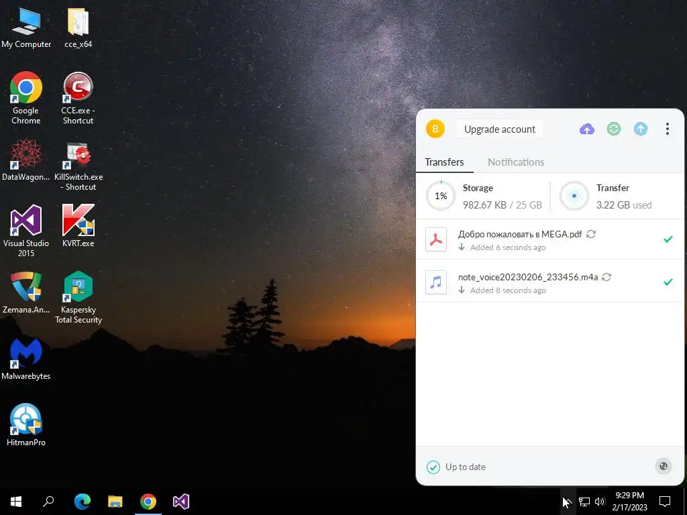Select the My Computer desktop icon
Viewport: 687px width, 515px height.
[x=26, y=28]
